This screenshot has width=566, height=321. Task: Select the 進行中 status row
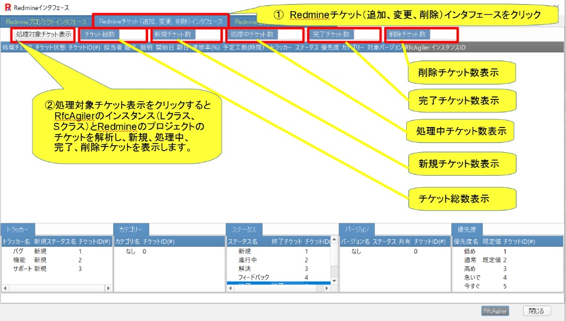[x=279, y=260]
